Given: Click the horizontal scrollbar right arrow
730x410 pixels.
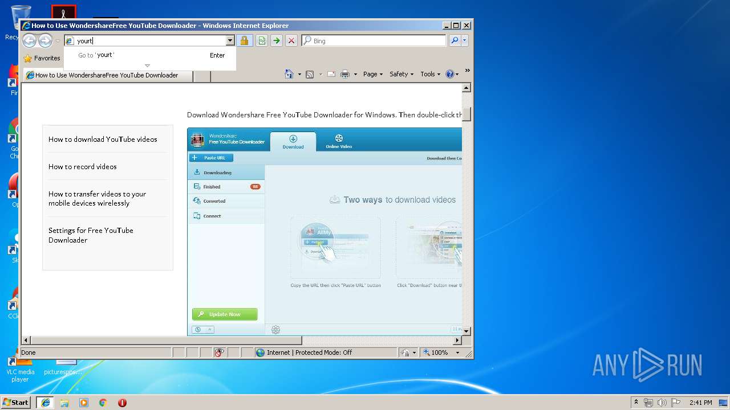Looking at the screenshot, I should [457, 340].
